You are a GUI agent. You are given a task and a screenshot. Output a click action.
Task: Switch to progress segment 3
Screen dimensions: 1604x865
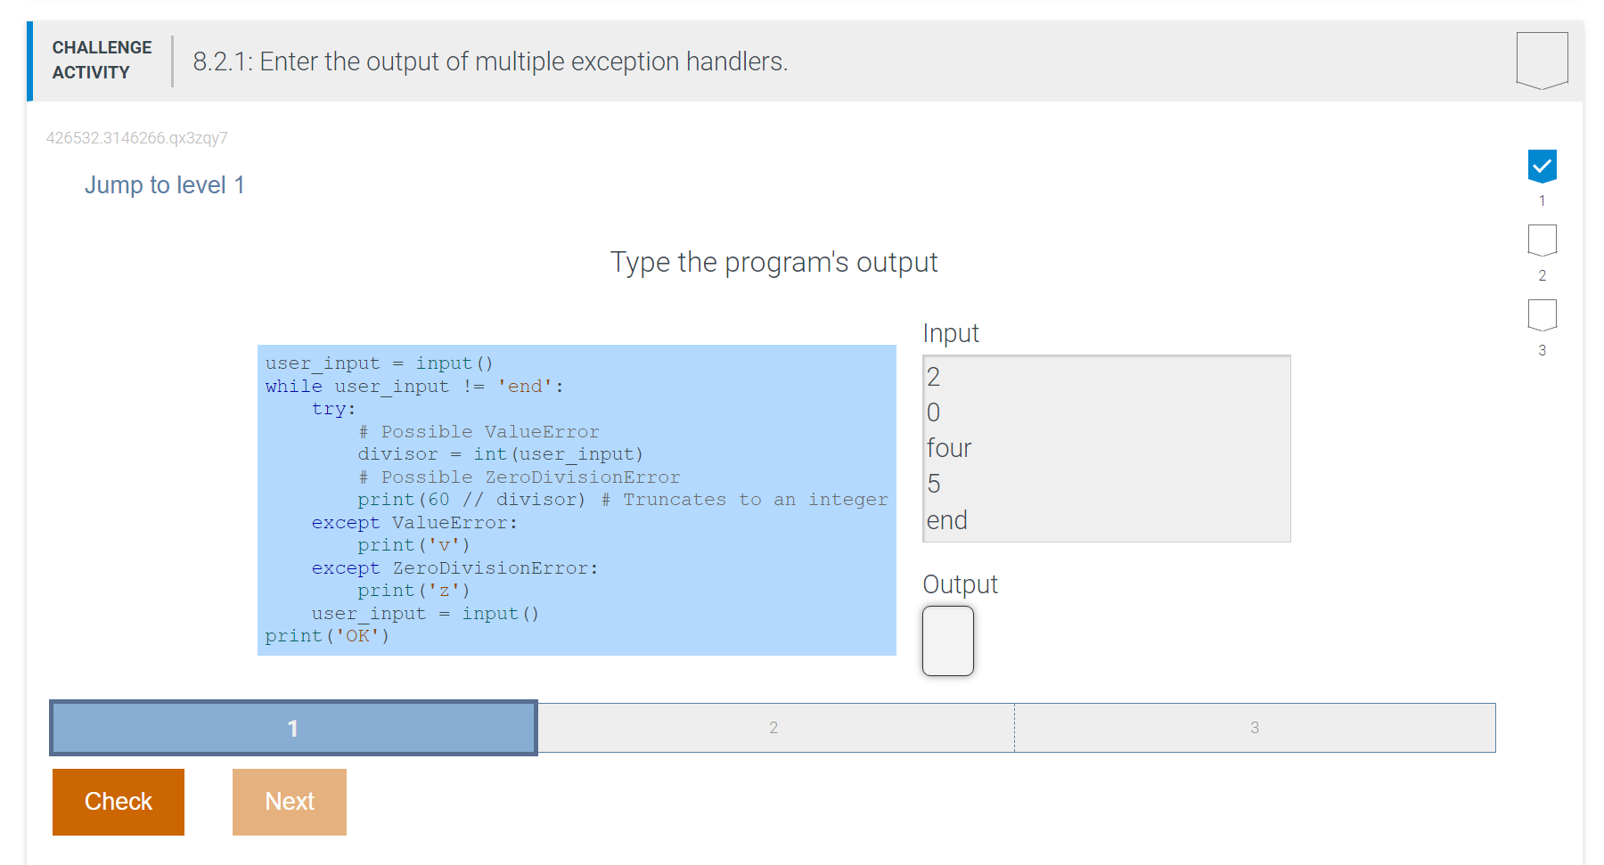(x=1255, y=728)
